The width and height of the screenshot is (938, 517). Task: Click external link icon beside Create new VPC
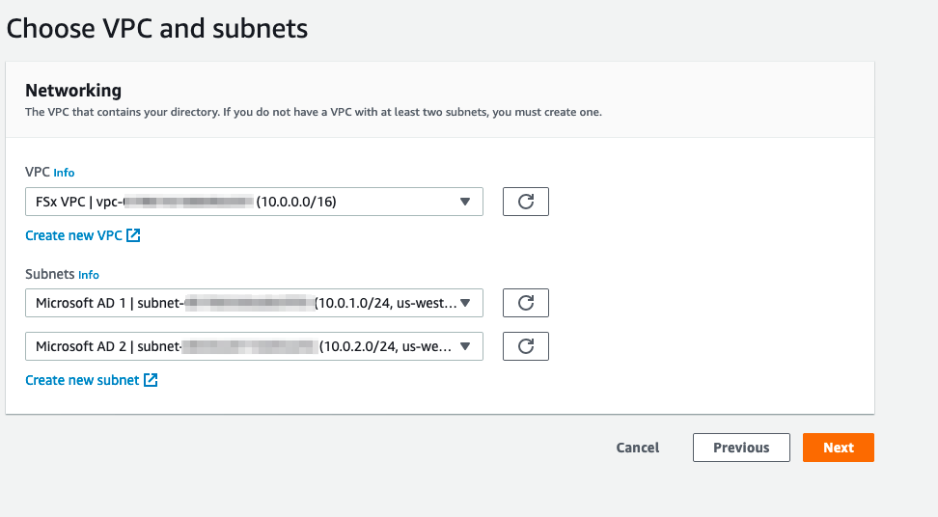click(x=133, y=235)
